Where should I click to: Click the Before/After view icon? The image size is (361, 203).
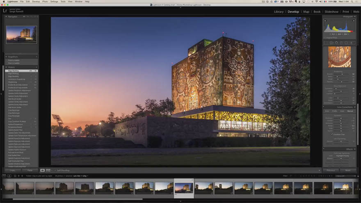[x=48, y=170]
